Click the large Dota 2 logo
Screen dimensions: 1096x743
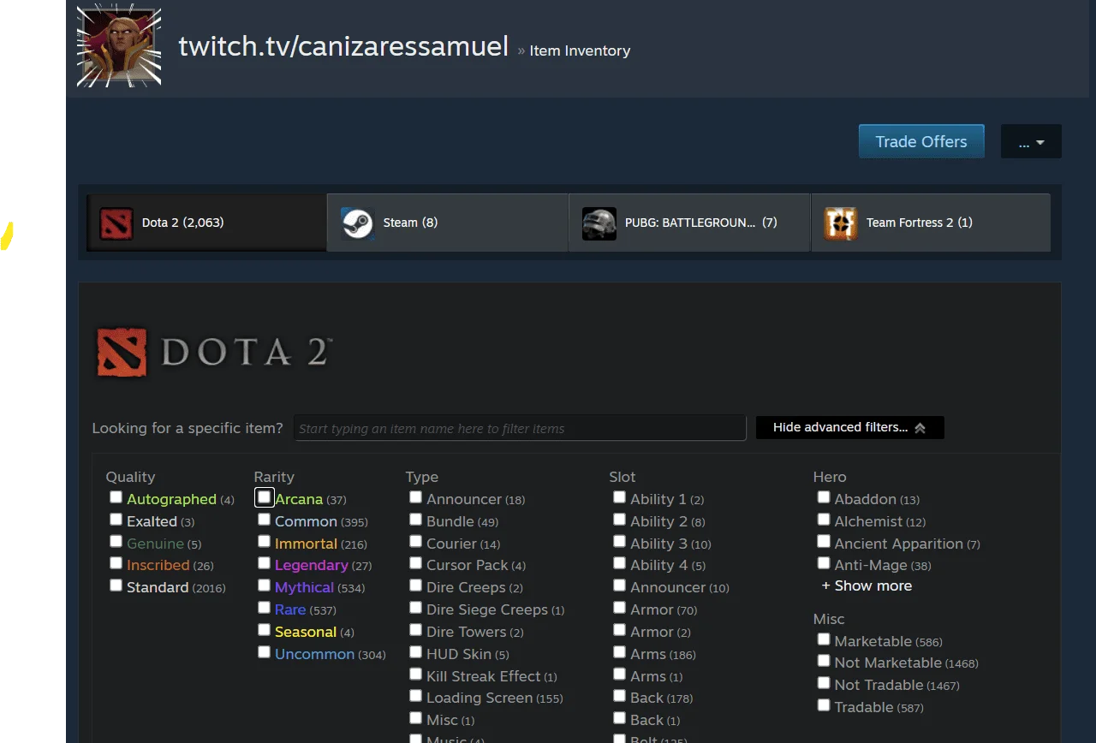coord(214,352)
